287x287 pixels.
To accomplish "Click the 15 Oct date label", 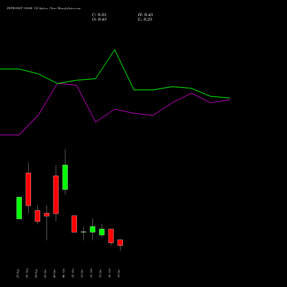I will pos(100,273).
